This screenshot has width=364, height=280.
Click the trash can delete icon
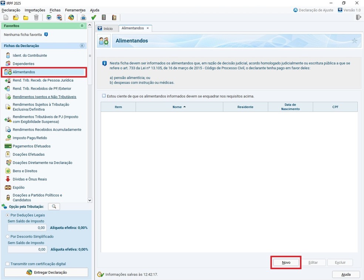(x=36, y=17)
